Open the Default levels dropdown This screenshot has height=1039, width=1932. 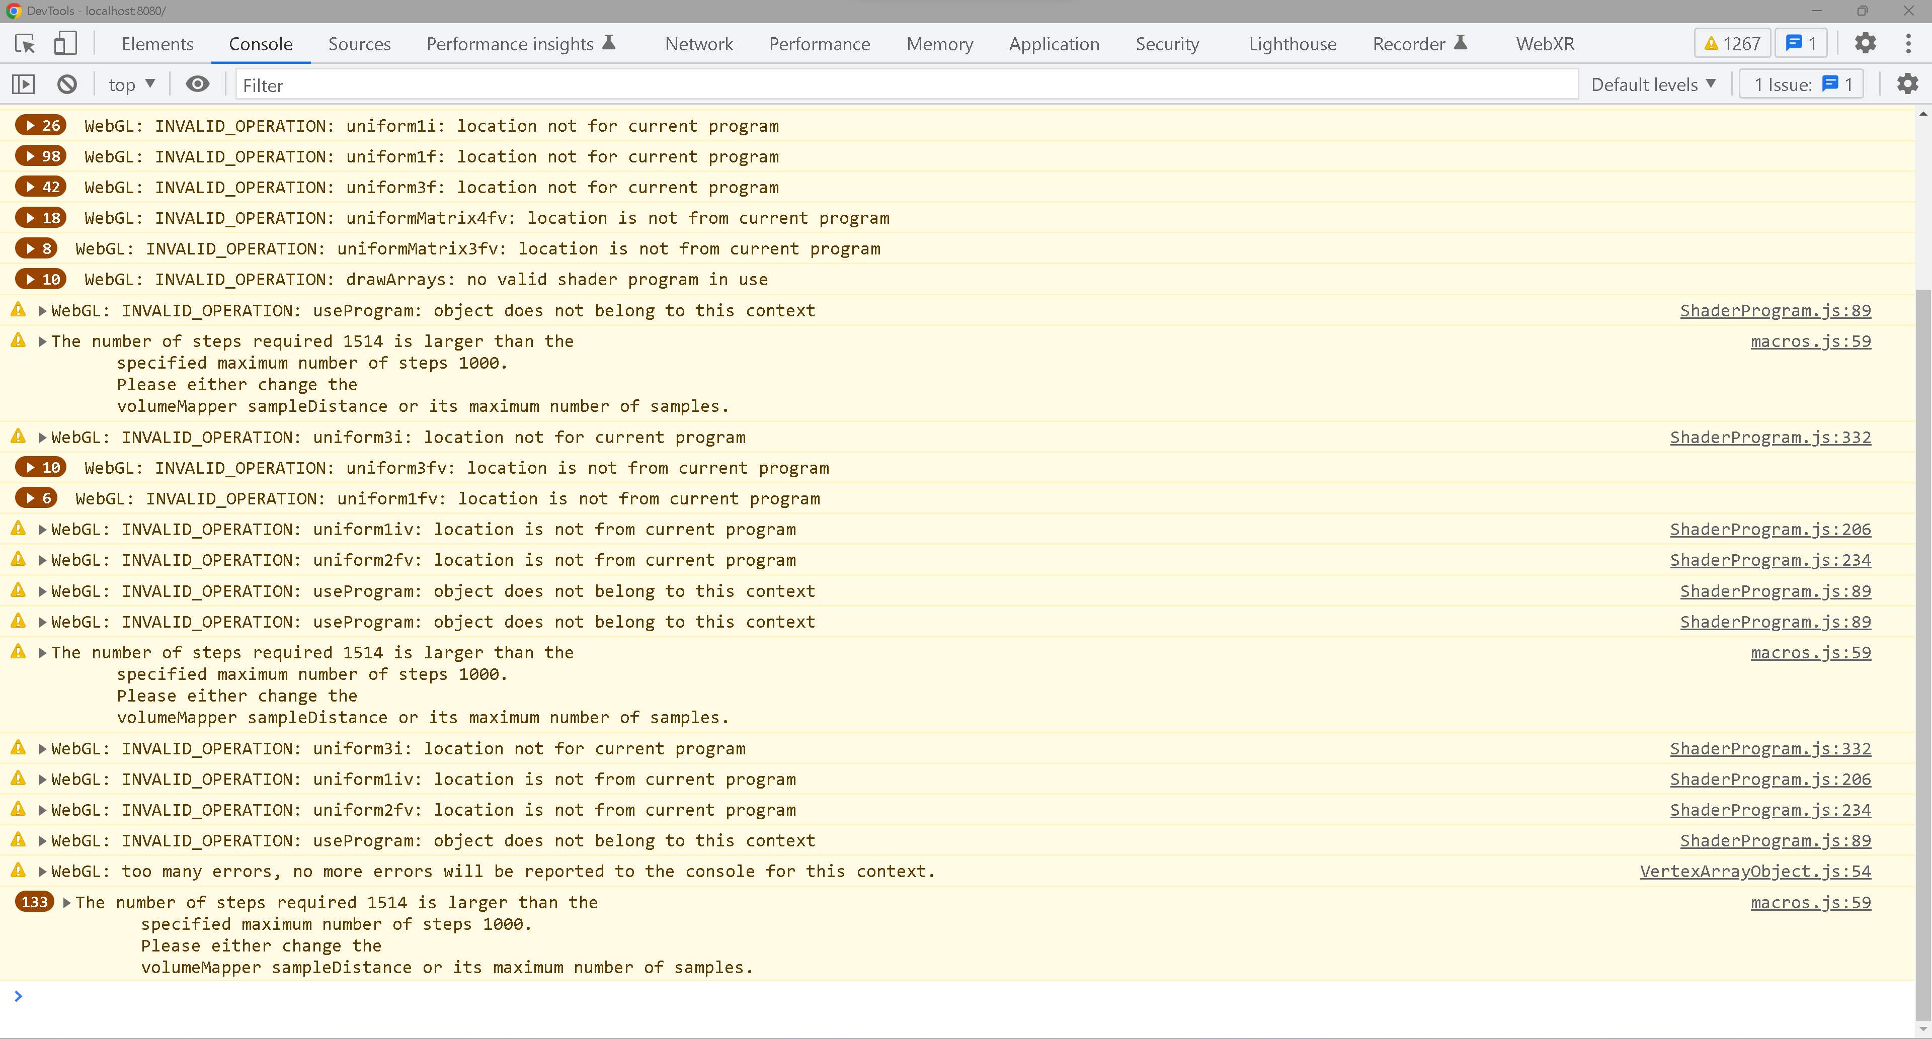(1653, 84)
